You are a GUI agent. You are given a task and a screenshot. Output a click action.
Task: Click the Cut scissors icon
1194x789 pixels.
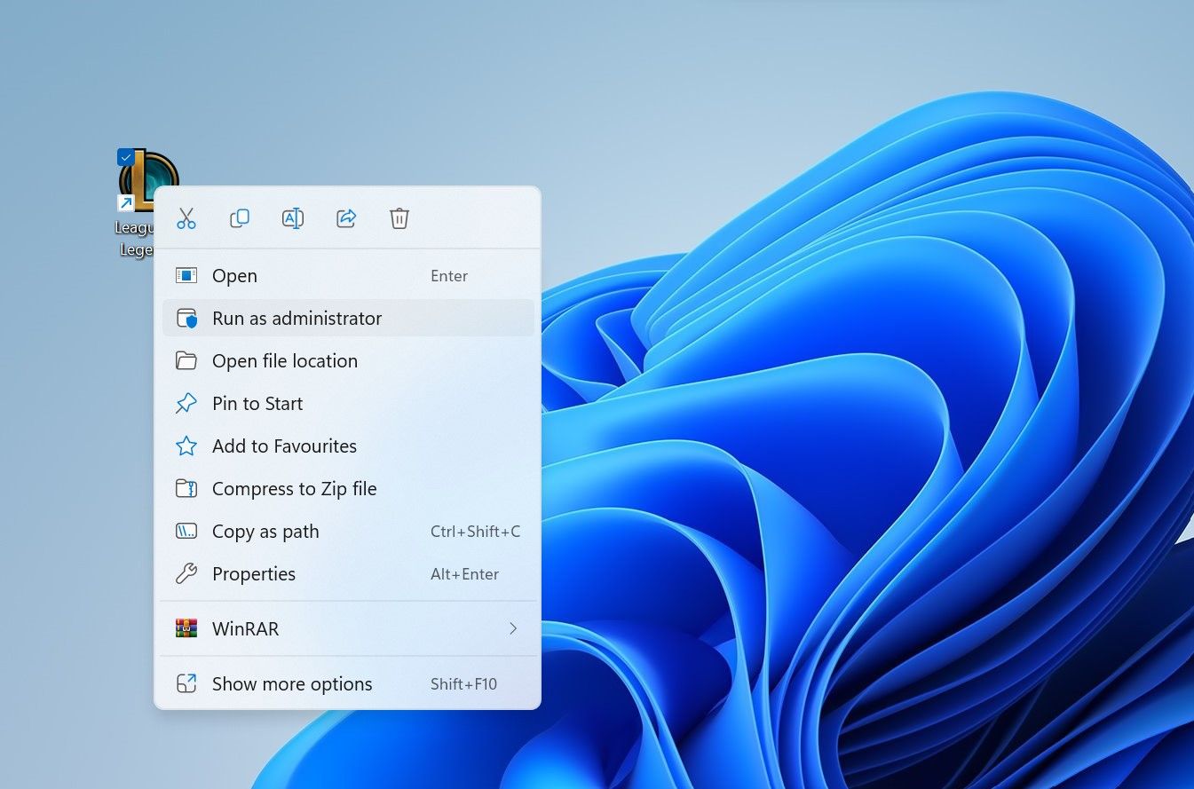[x=186, y=218]
